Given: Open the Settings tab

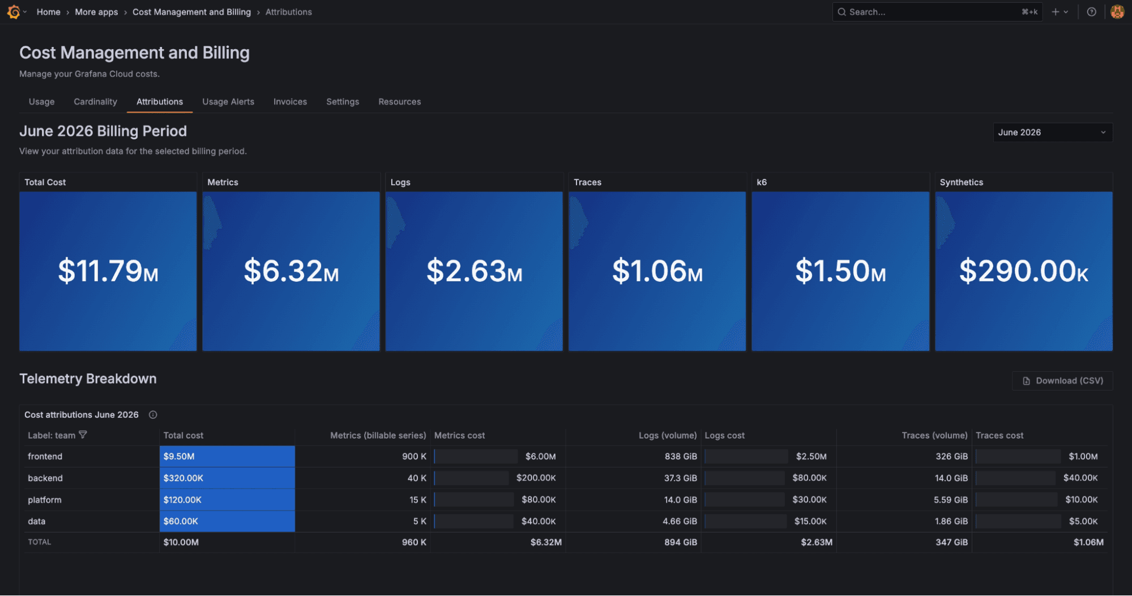Looking at the screenshot, I should point(343,102).
